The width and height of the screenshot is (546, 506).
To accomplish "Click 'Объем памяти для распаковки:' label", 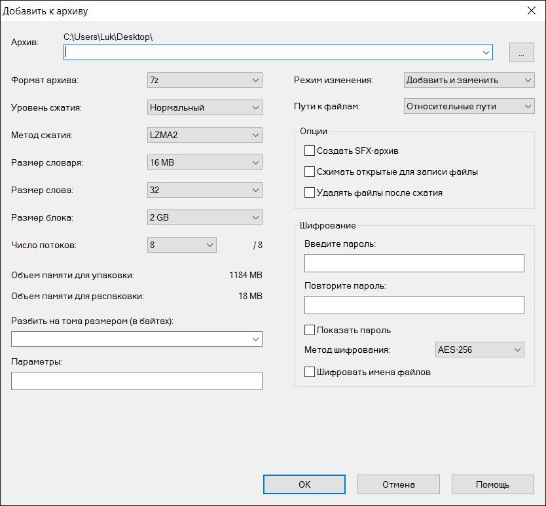I will click(x=77, y=297).
